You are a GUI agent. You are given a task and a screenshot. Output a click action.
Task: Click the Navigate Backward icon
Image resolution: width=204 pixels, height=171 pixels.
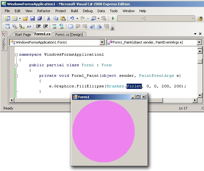pyautogui.click(x=93, y=18)
